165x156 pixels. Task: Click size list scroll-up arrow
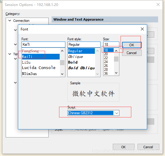pyautogui.click(x=116, y=51)
